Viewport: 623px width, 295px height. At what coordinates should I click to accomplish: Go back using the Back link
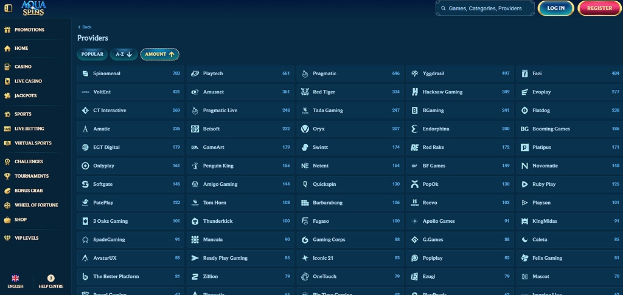point(85,27)
